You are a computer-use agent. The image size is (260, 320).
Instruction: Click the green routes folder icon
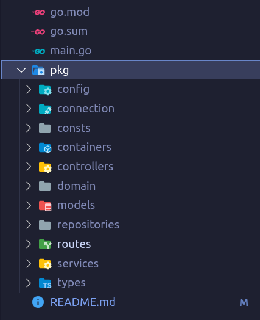pos(45,244)
